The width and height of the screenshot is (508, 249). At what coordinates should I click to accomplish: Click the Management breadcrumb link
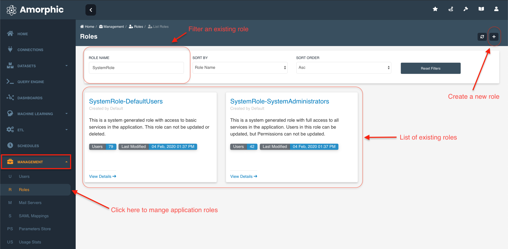point(114,27)
